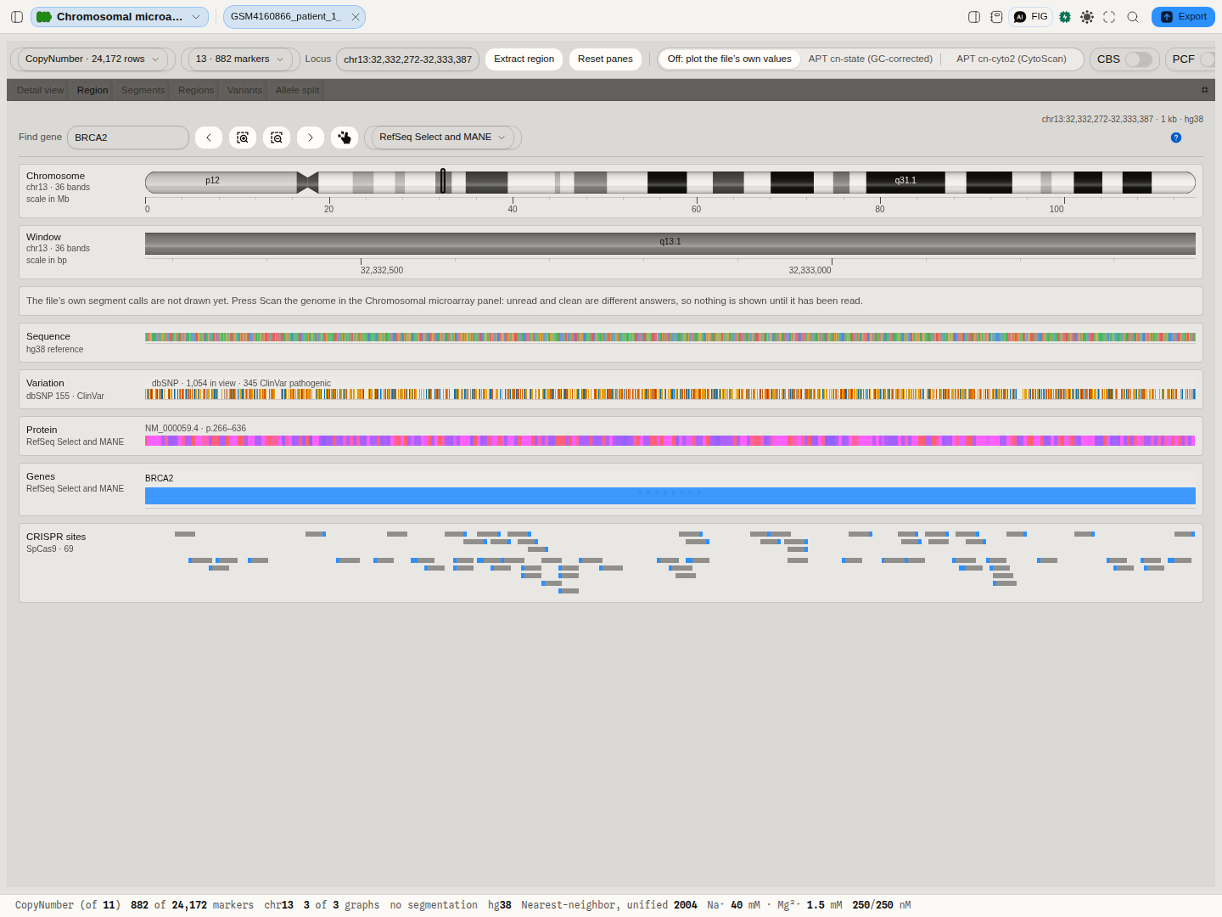Screen dimensions: 1222x917
Task: Click the Find gene input field
Action: pos(128,138)
